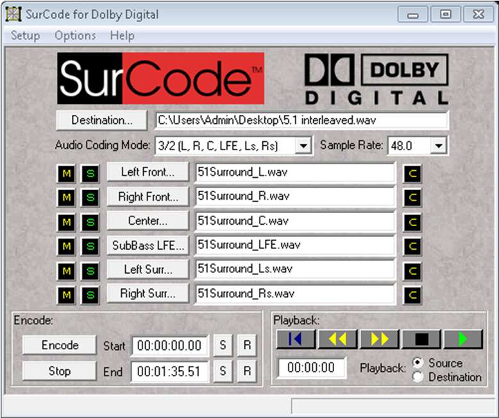Clear the Left Front channel with C

click(412, 173)
